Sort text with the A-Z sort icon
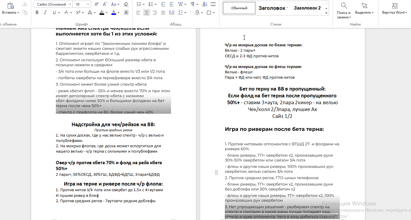Image resolution: width=411 pixels, height=220 pixels. pos(205,4)
